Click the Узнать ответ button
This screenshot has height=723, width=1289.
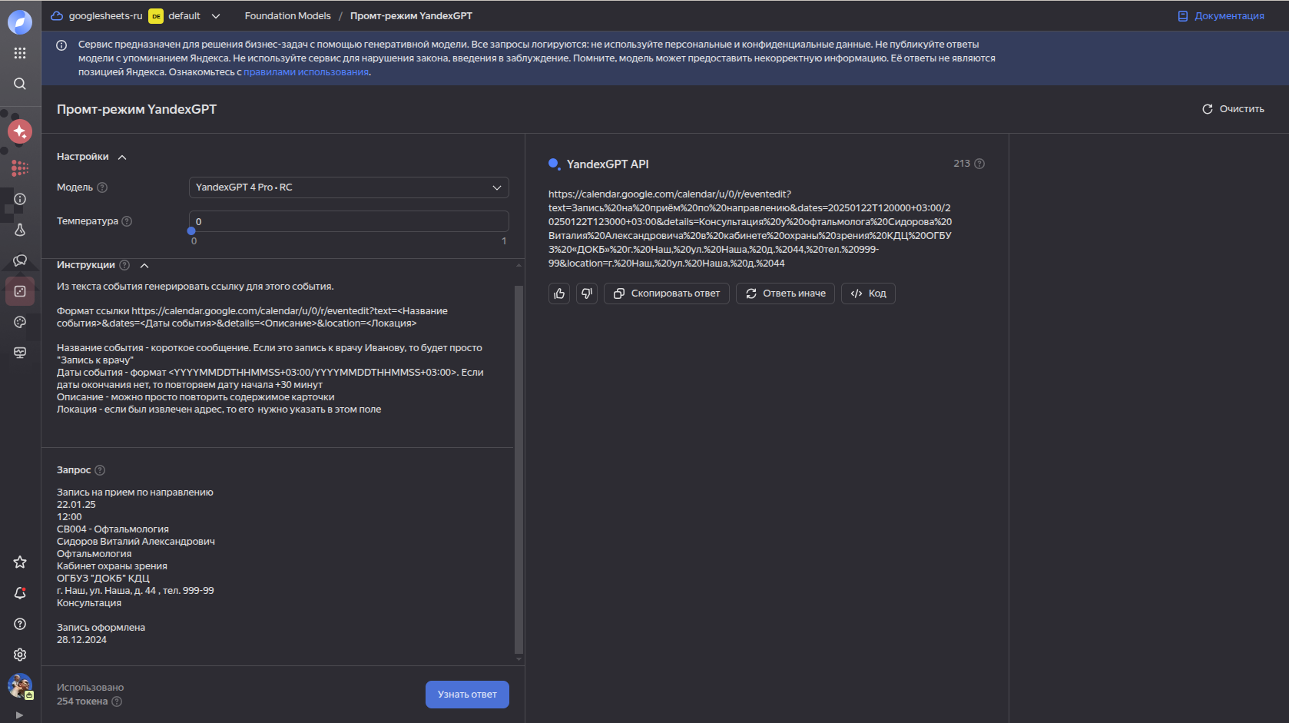[x=467, y=695]
